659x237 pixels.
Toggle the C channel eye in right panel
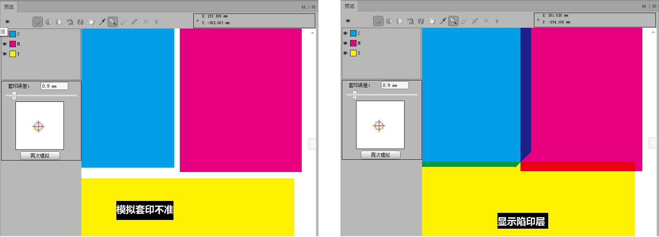(345, 33)
